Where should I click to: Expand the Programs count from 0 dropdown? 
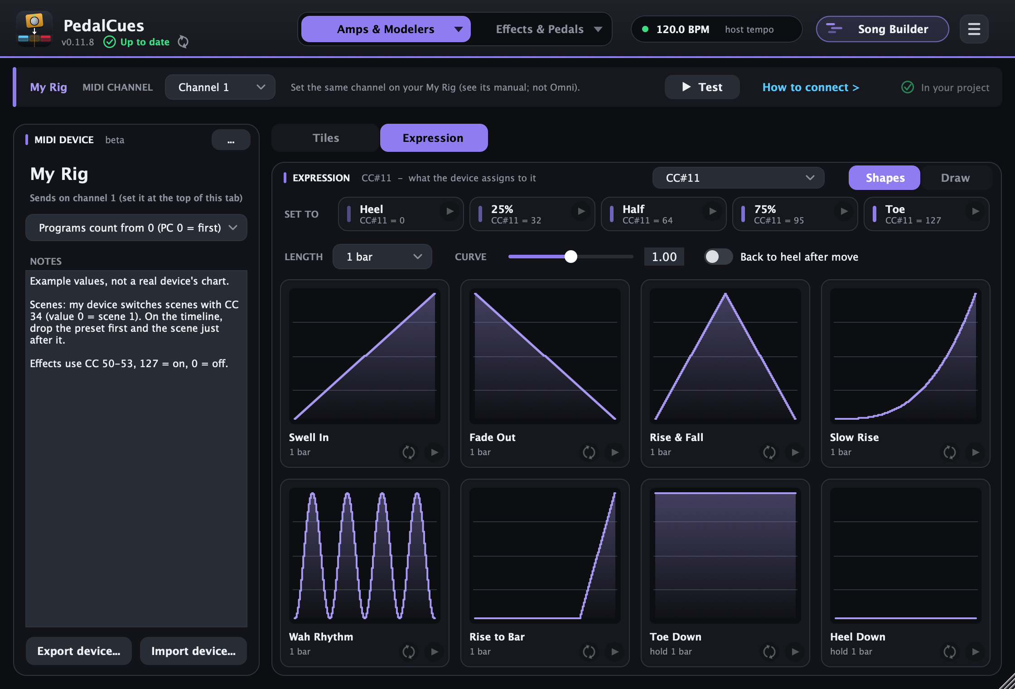[136, 228]
